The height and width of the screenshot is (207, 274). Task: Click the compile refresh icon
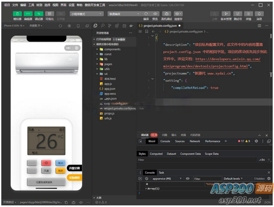(146, 14)
